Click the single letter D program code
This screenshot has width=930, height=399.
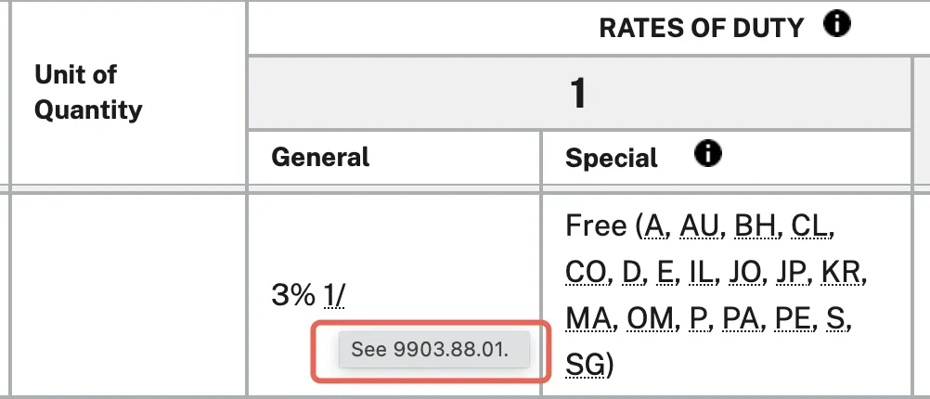point(632,272)
